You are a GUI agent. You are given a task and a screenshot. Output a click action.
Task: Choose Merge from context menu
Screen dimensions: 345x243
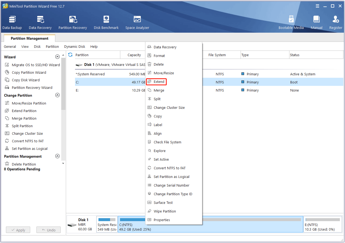[174, 90]
